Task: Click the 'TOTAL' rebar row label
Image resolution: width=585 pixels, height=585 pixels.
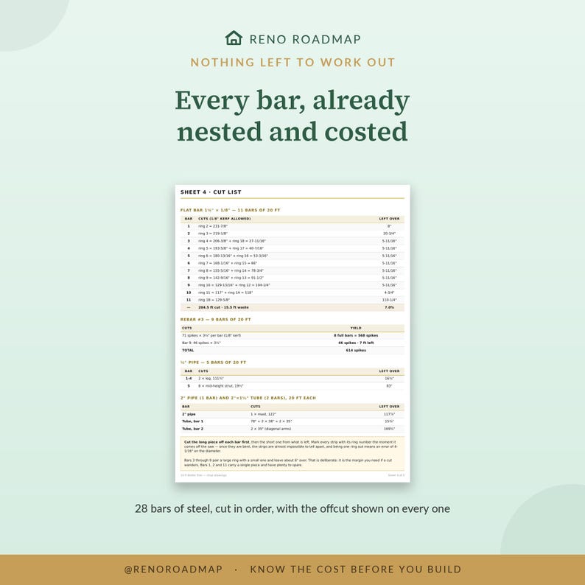Action: [x=188, y=350]
